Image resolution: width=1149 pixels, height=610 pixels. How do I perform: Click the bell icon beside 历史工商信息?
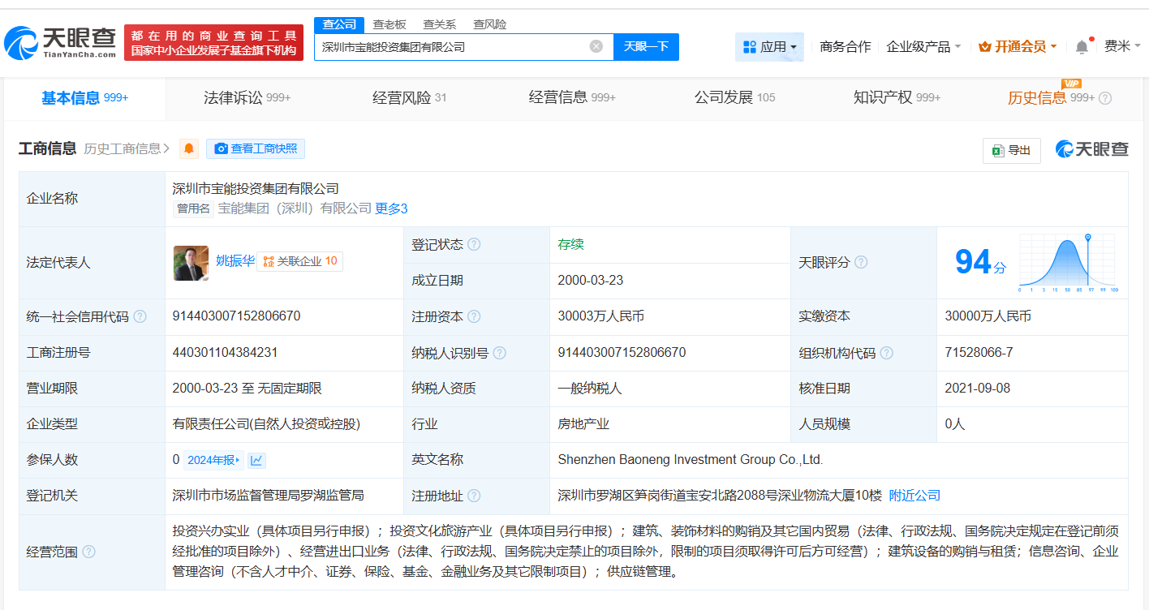(x=188, y=148)
